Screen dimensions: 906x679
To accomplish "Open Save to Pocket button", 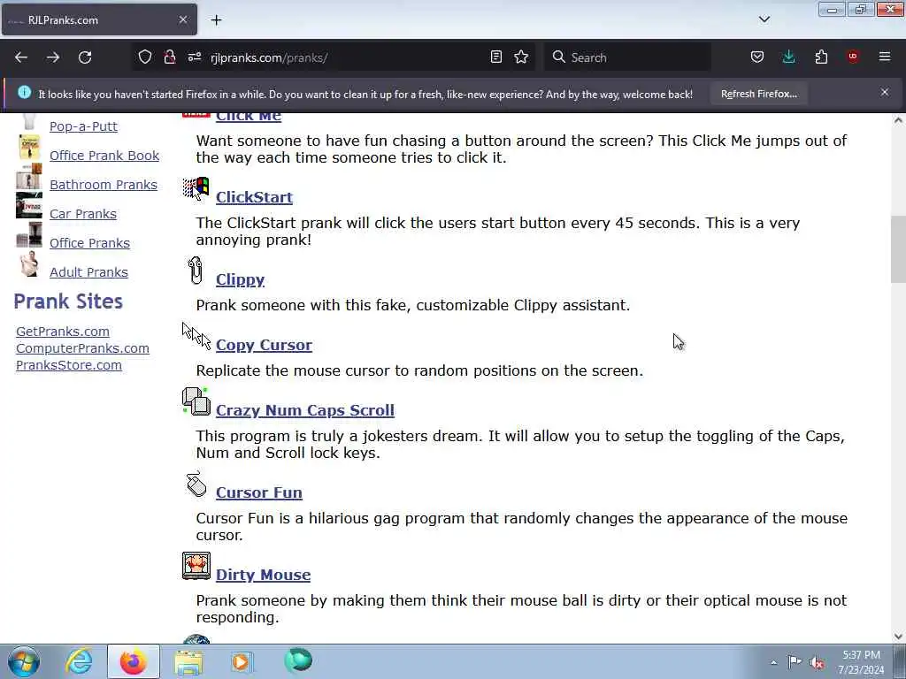I will click(757, 57).
